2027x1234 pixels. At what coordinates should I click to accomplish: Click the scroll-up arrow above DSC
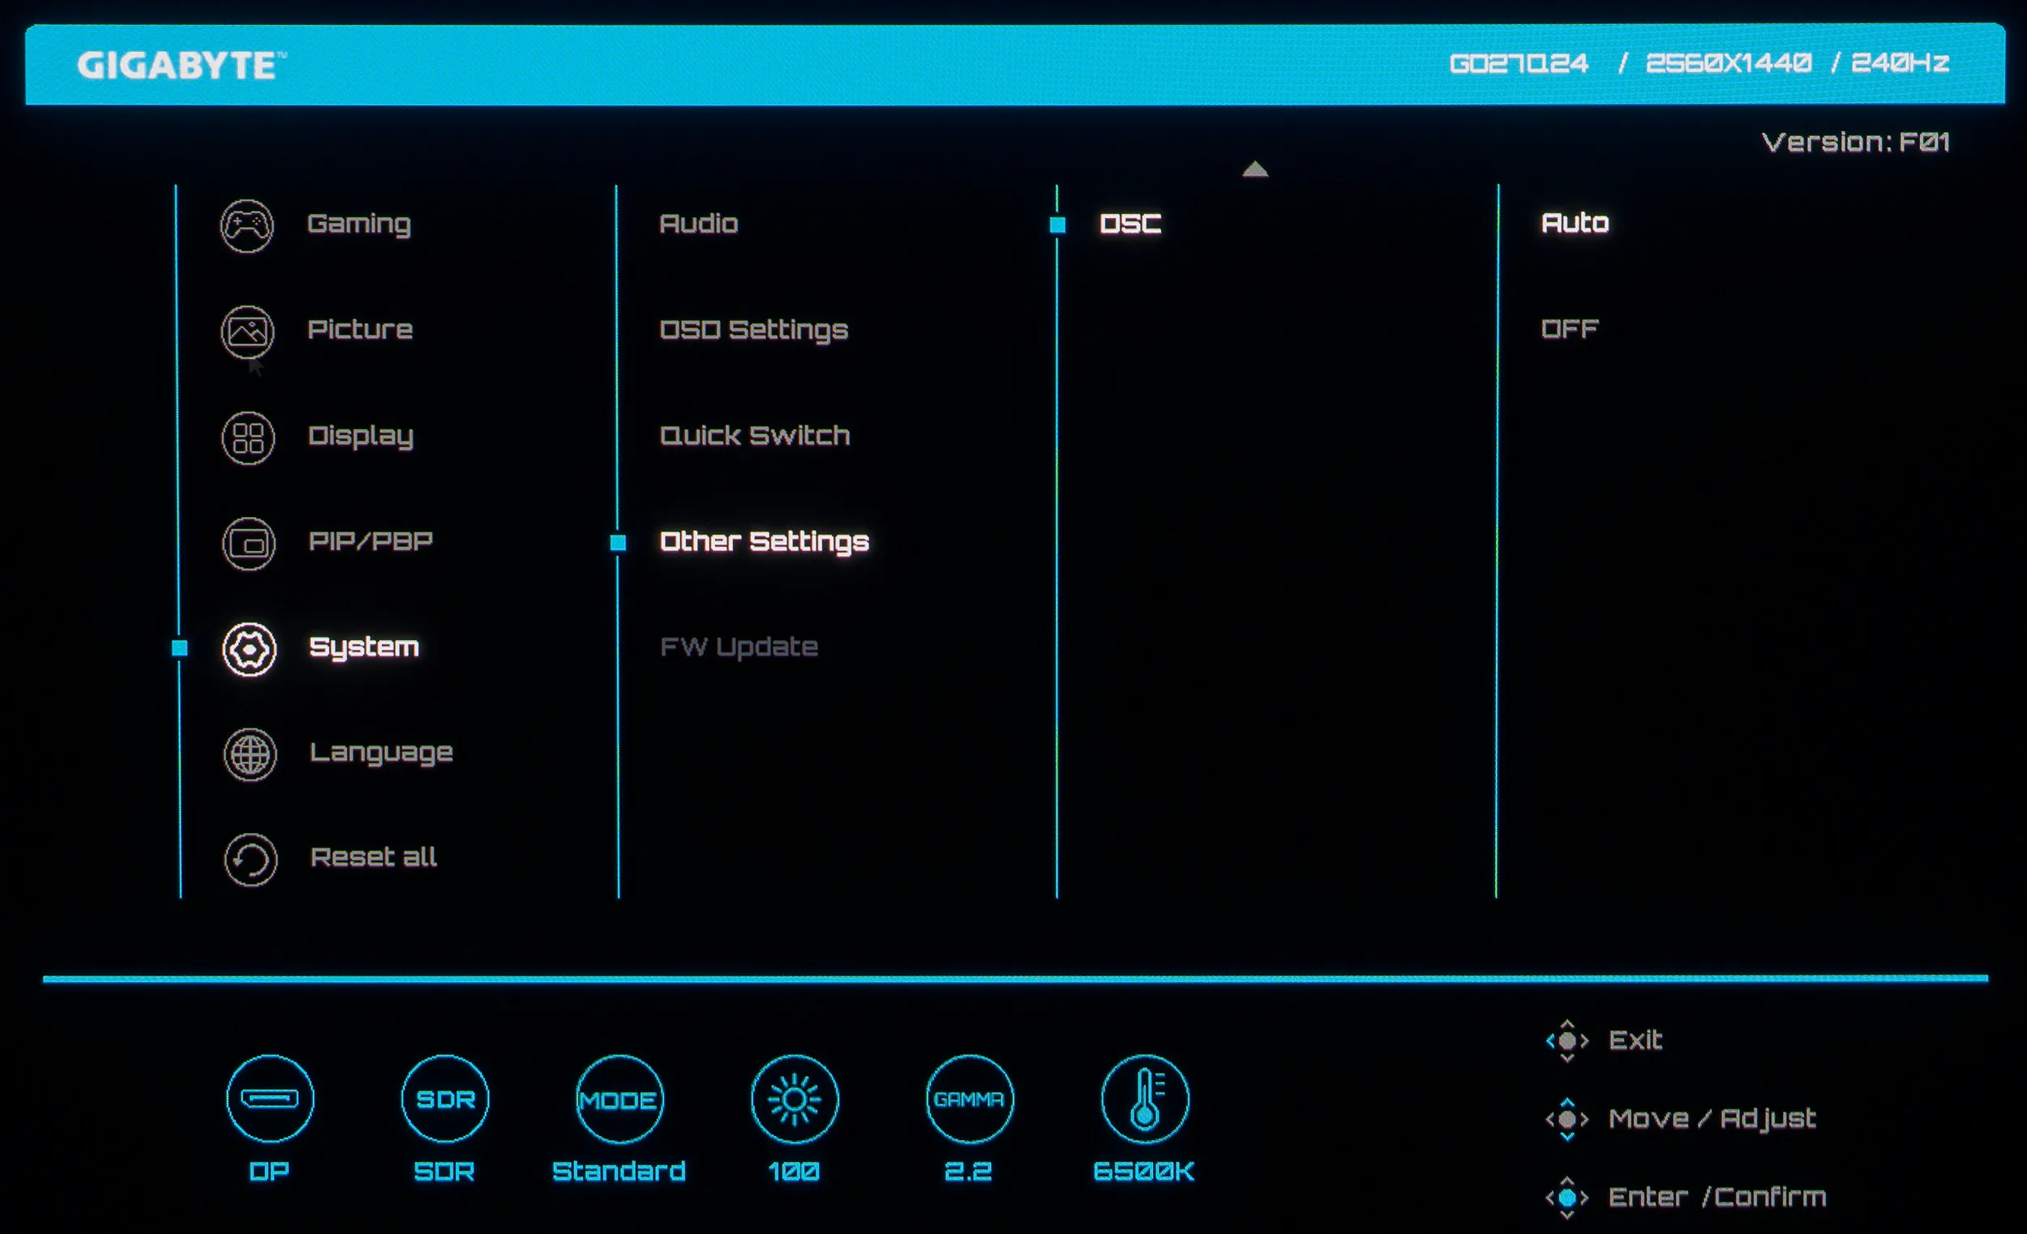pyautogui.click(x=1254, y=169)
